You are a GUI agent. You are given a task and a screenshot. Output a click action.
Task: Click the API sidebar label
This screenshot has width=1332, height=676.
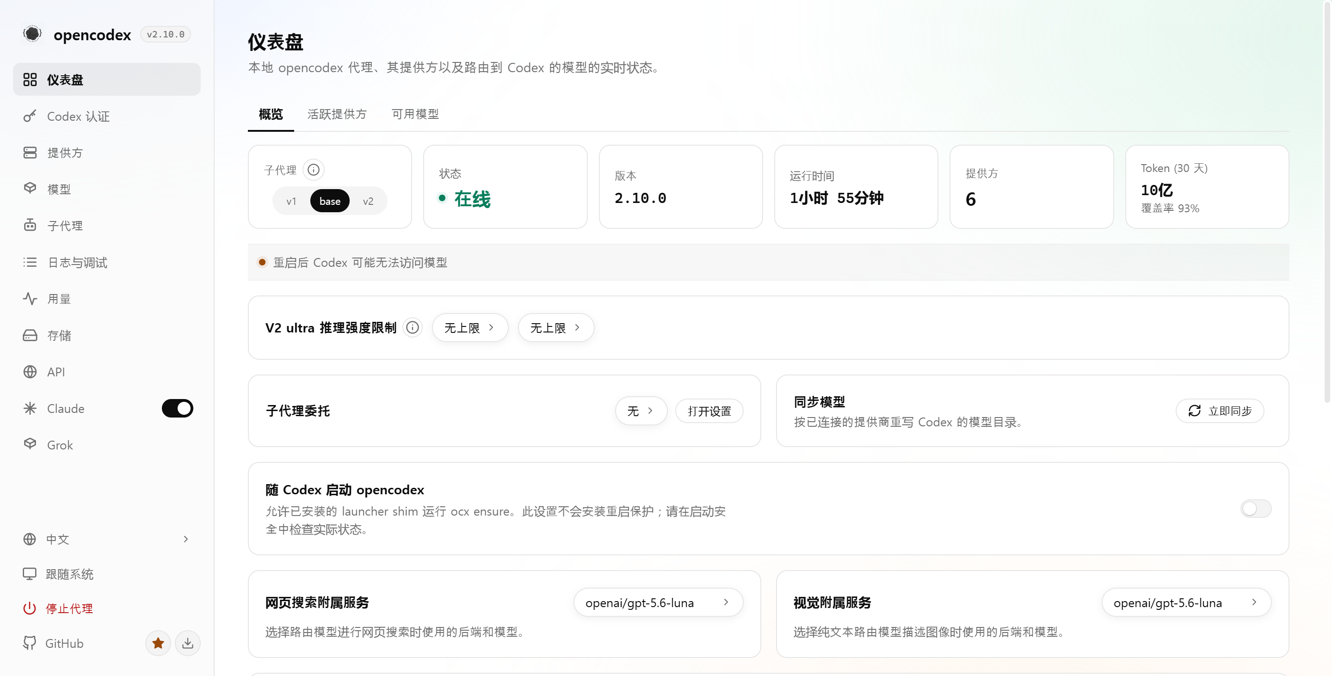56,372
